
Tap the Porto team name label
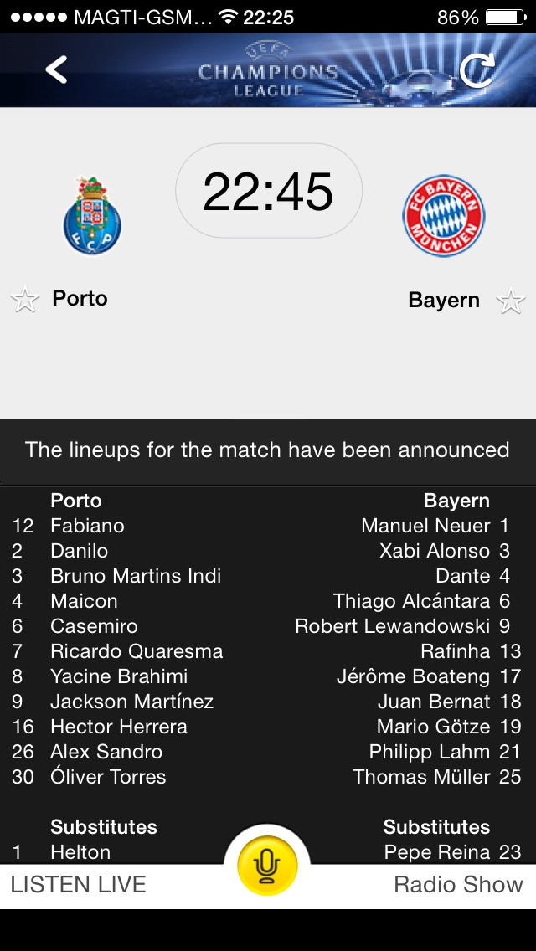coord(80,299)
